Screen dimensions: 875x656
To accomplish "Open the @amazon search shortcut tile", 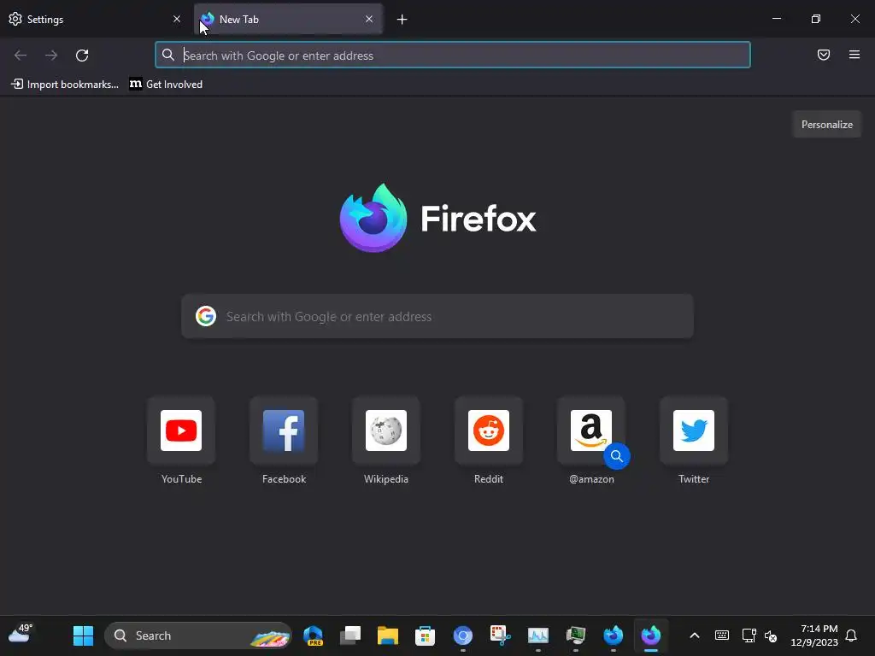I will 591,430.
